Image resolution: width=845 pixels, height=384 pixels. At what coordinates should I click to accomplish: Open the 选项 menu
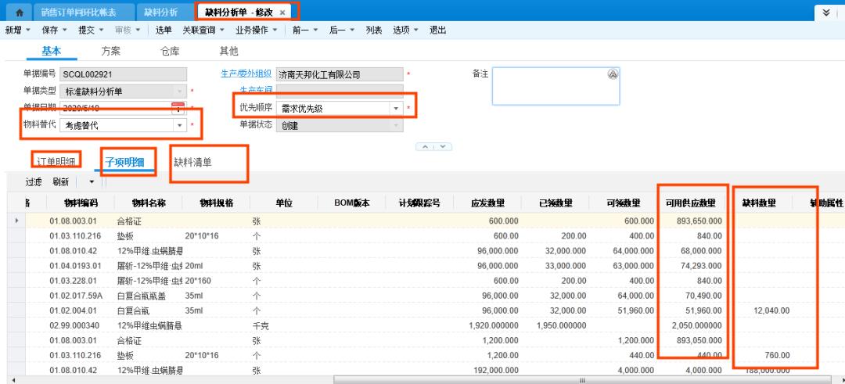point(405,31)
